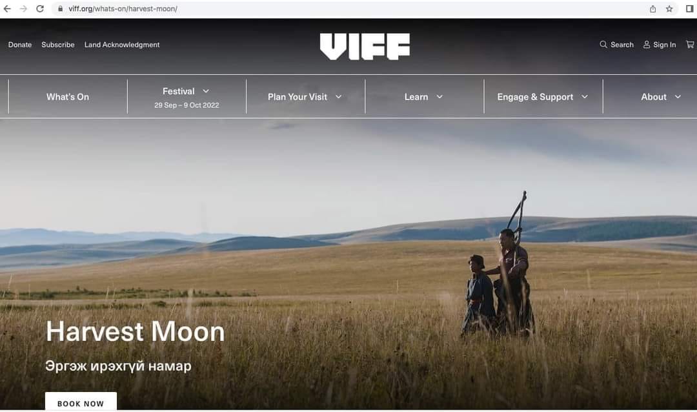Open the shopping cart icon

click(x=690, y=45)
